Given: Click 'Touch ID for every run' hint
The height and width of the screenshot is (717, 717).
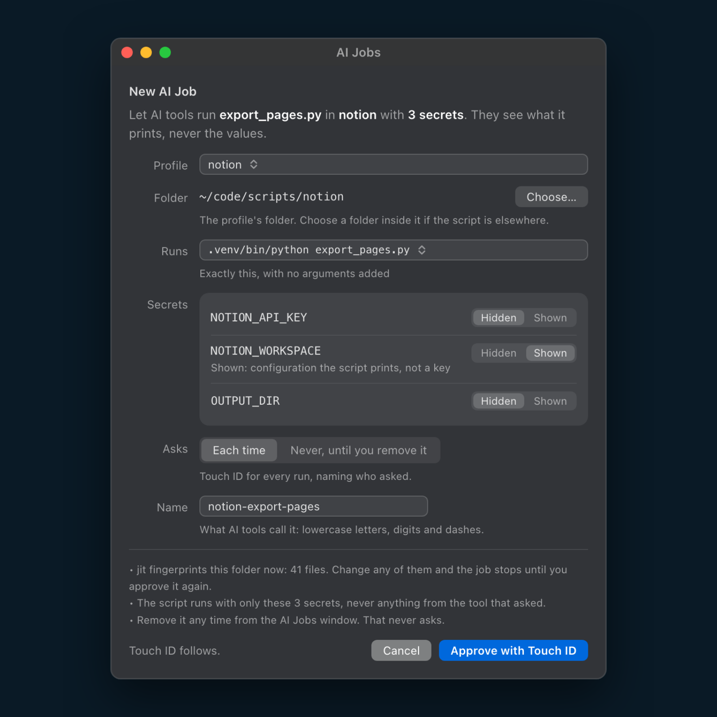Looking at the screenshot, I should (305, 476).
